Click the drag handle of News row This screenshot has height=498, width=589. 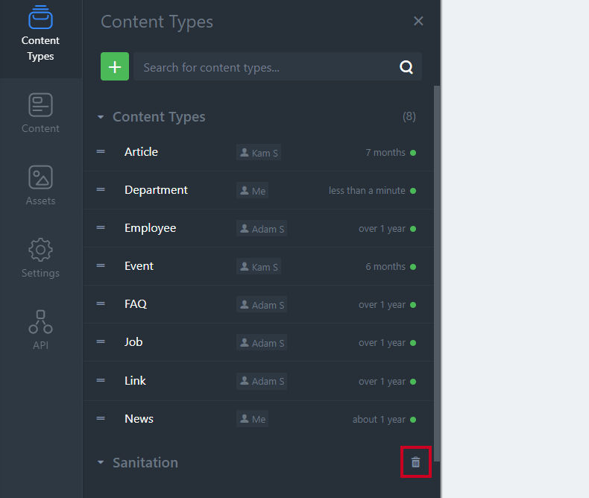101,418
